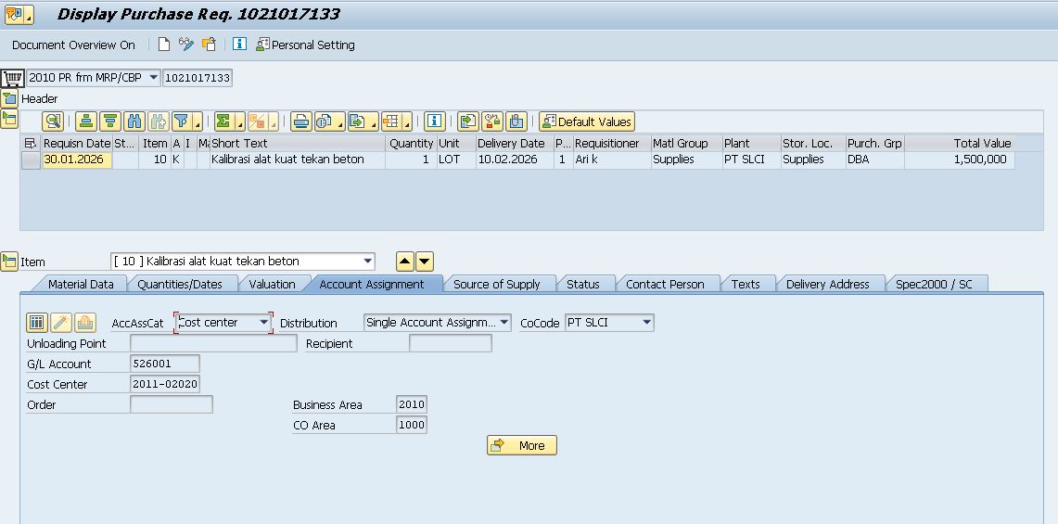The width and height of the screenshot is (1058, 524).
Task: Open the CoCode PT SLCI dropdown
Action: 646,323
